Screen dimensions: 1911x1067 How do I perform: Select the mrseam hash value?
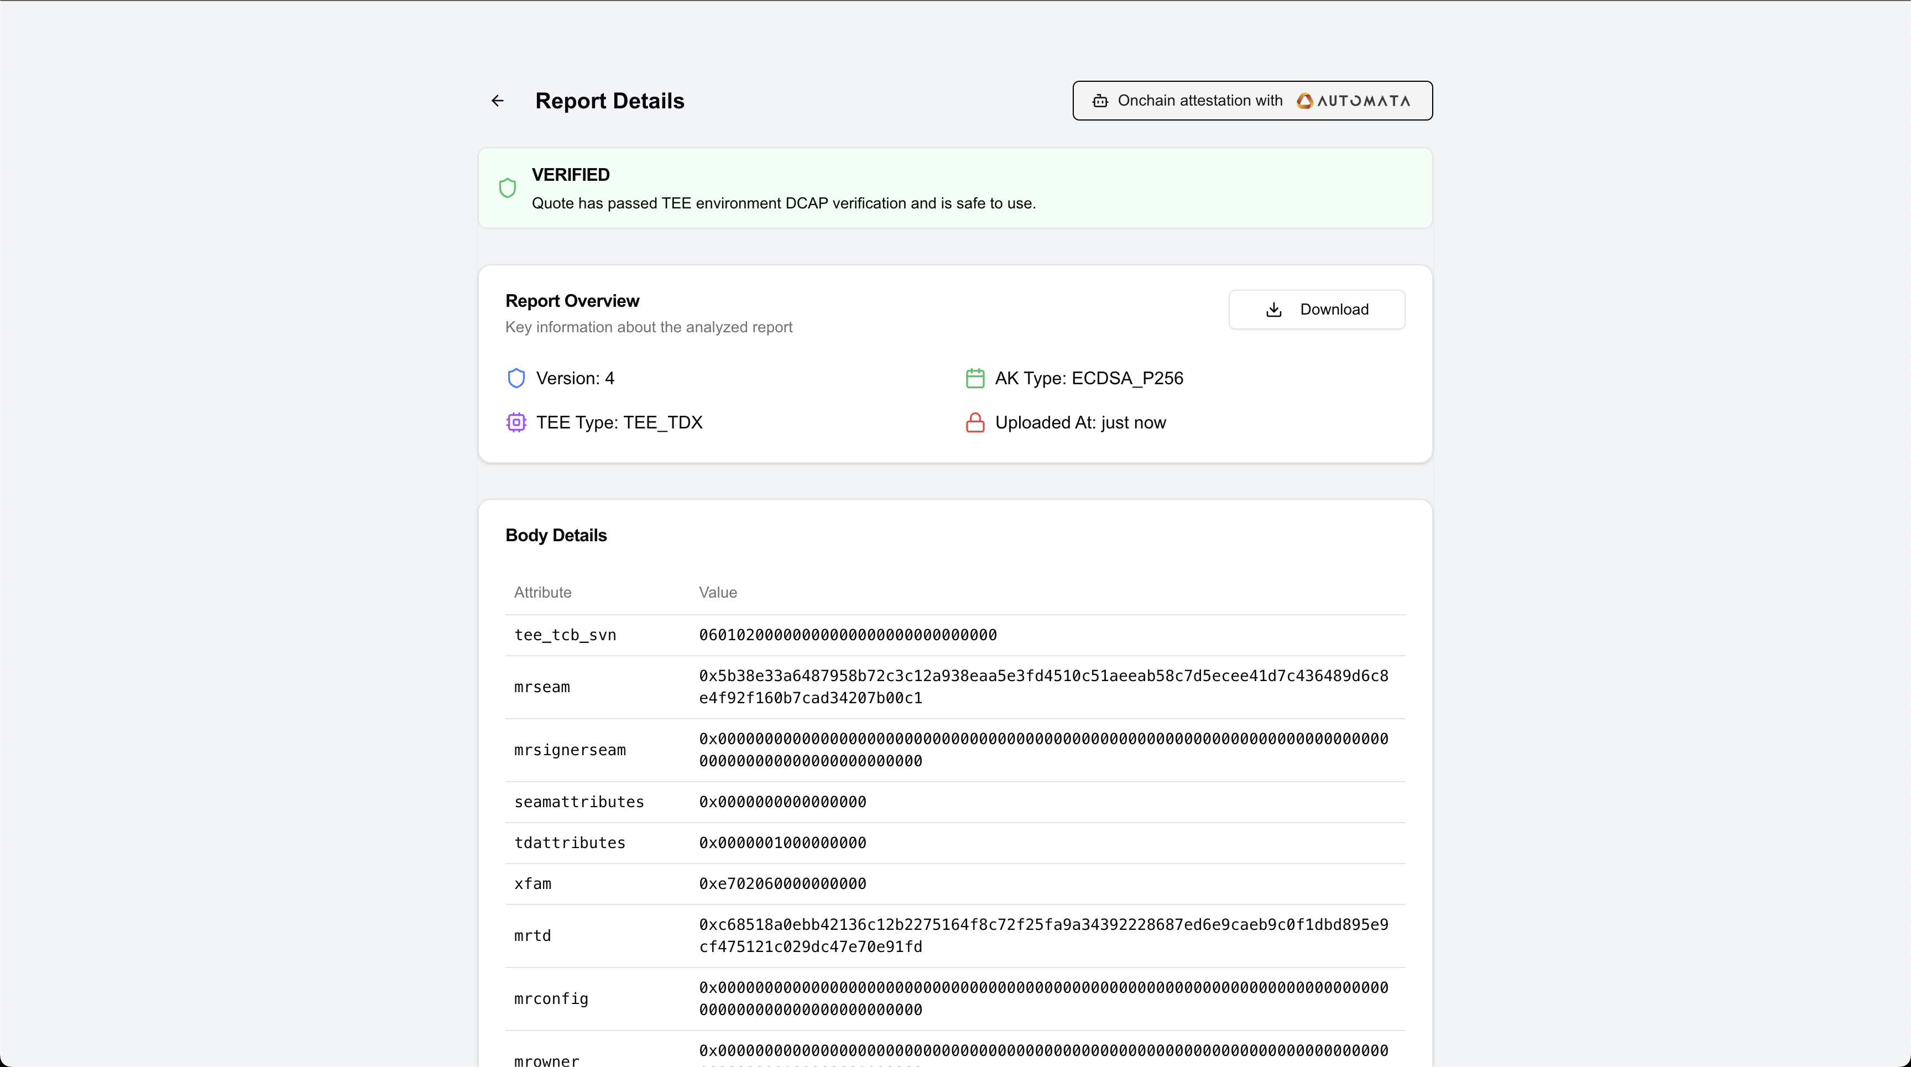pos(1043,687)
